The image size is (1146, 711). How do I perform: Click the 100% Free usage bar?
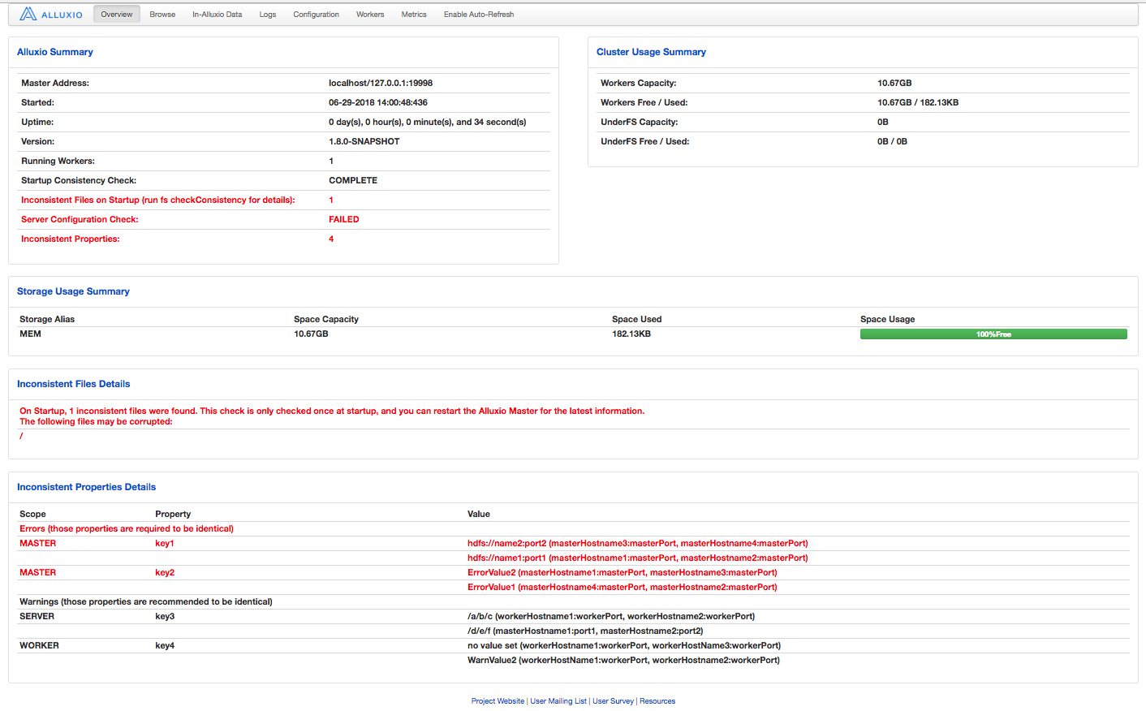(993, 334)
